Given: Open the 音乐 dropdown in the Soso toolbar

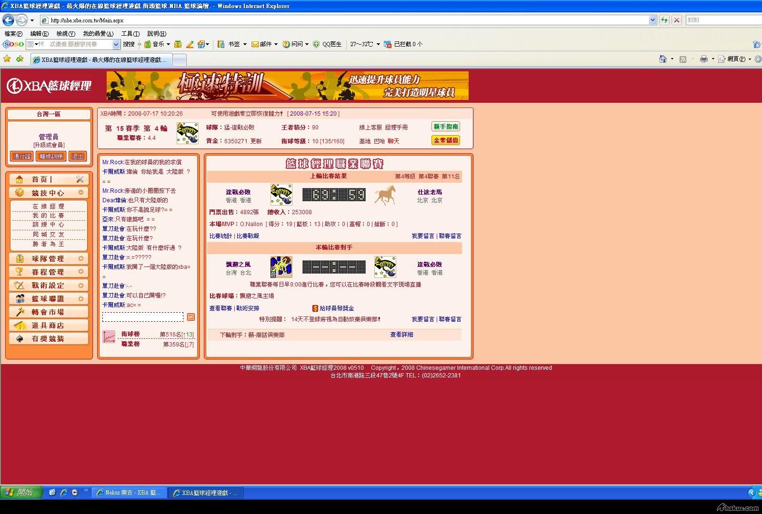Looking at the screenshot, I should click(x=168, y=44).
